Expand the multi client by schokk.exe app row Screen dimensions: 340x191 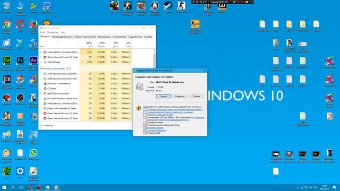(x=41, y=52)
